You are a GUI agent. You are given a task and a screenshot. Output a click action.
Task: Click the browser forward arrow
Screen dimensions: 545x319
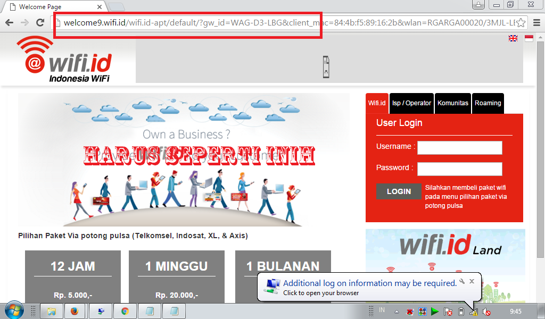pyautogui.click(x=24, y=22)
